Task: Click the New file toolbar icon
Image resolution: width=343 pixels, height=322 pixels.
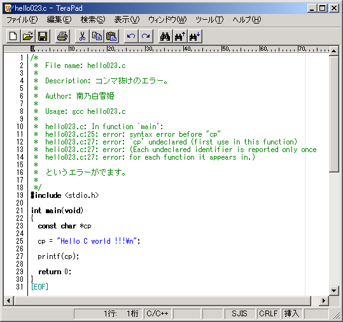Action: 13,36
